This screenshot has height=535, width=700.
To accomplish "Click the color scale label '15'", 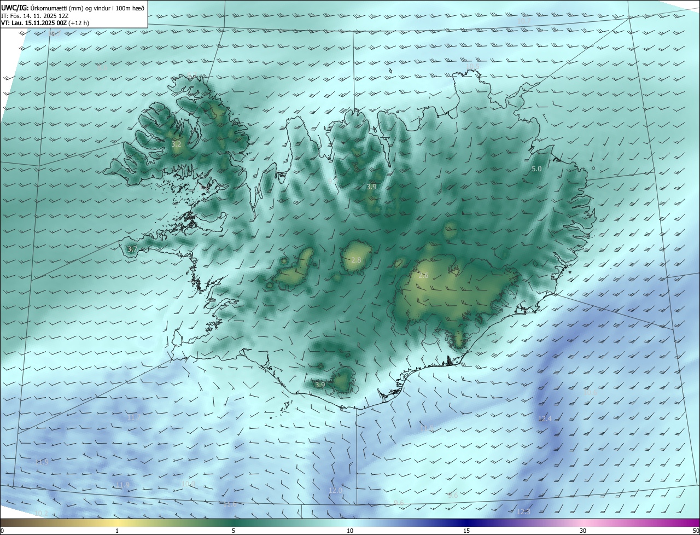I will click(466, 531).
